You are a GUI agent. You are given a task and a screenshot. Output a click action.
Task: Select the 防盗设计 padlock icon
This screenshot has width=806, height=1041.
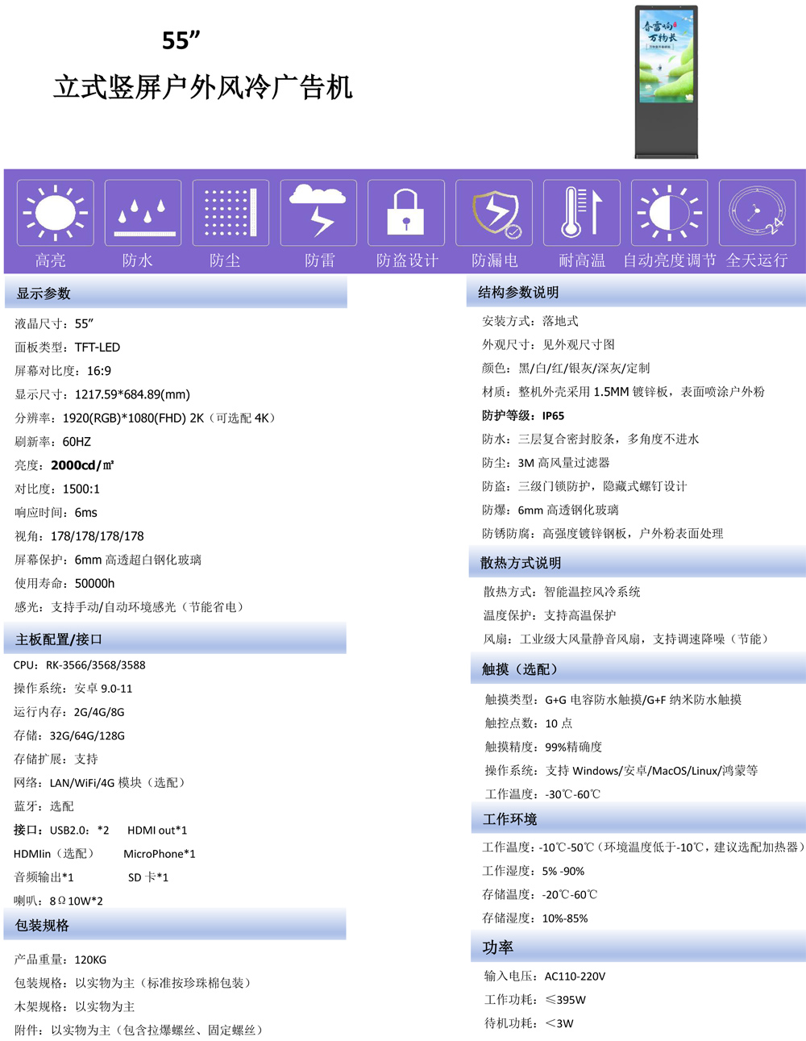(405, 211)
